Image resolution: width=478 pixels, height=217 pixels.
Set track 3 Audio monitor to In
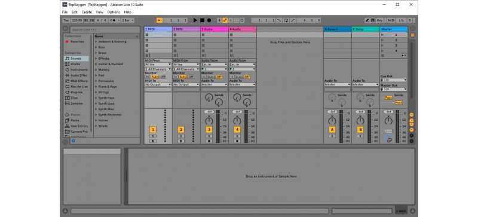point(204,77)
